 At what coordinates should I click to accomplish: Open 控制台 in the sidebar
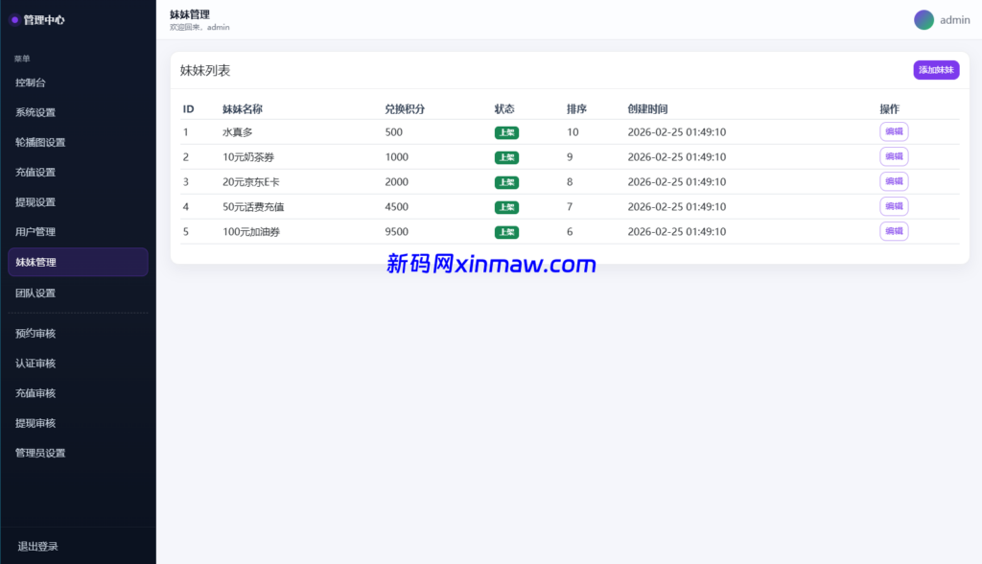coord(30,82)
